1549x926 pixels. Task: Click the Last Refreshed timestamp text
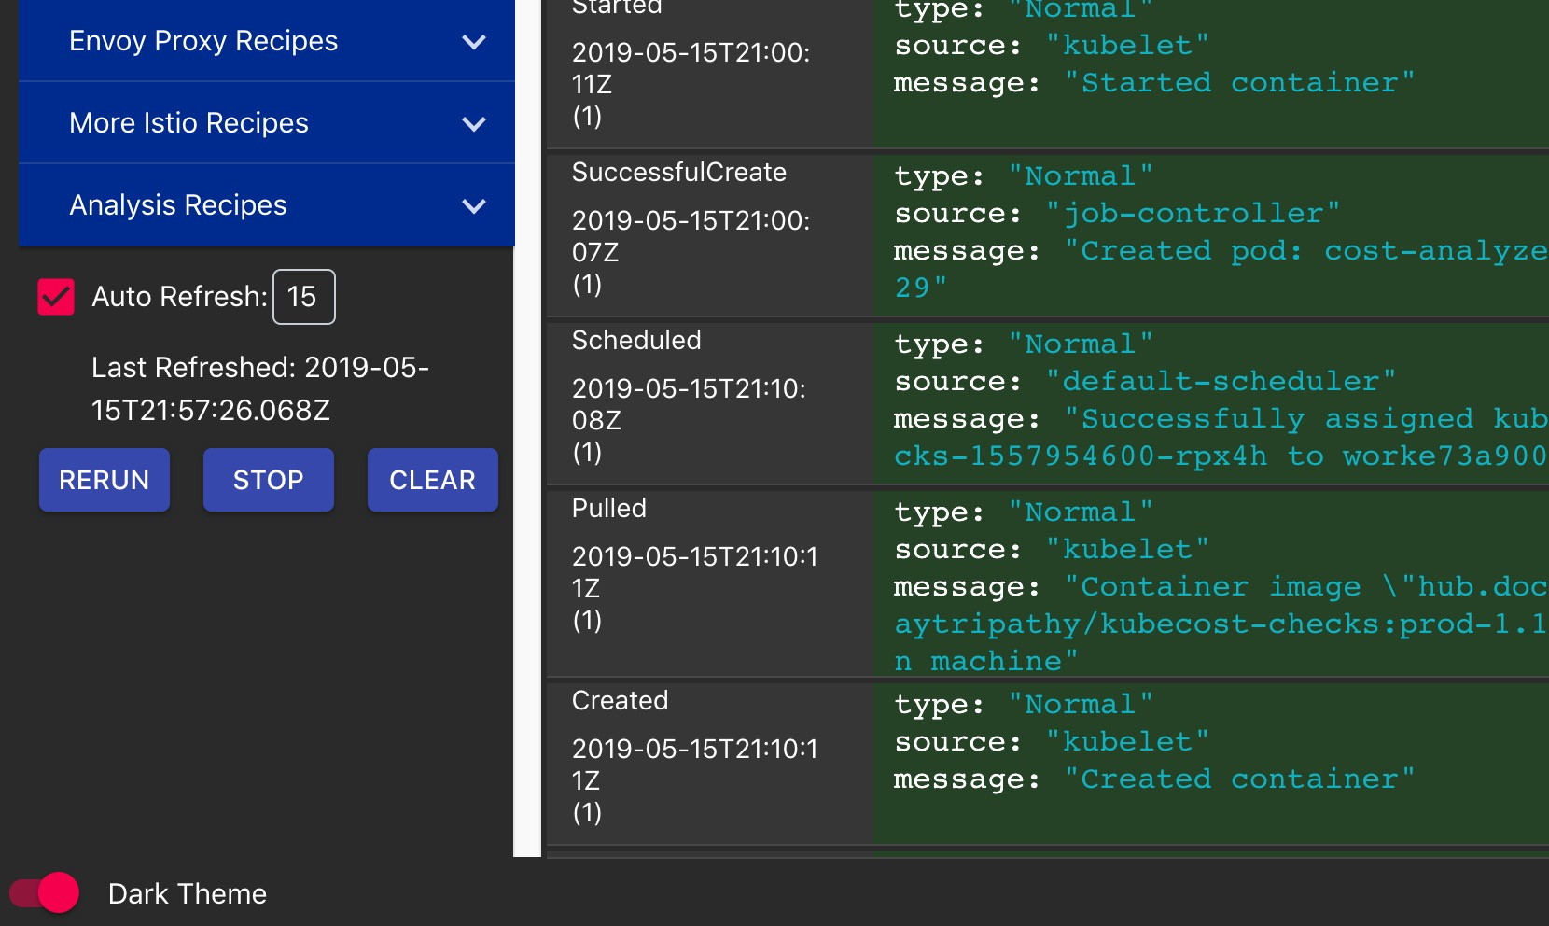click(260, 388)
